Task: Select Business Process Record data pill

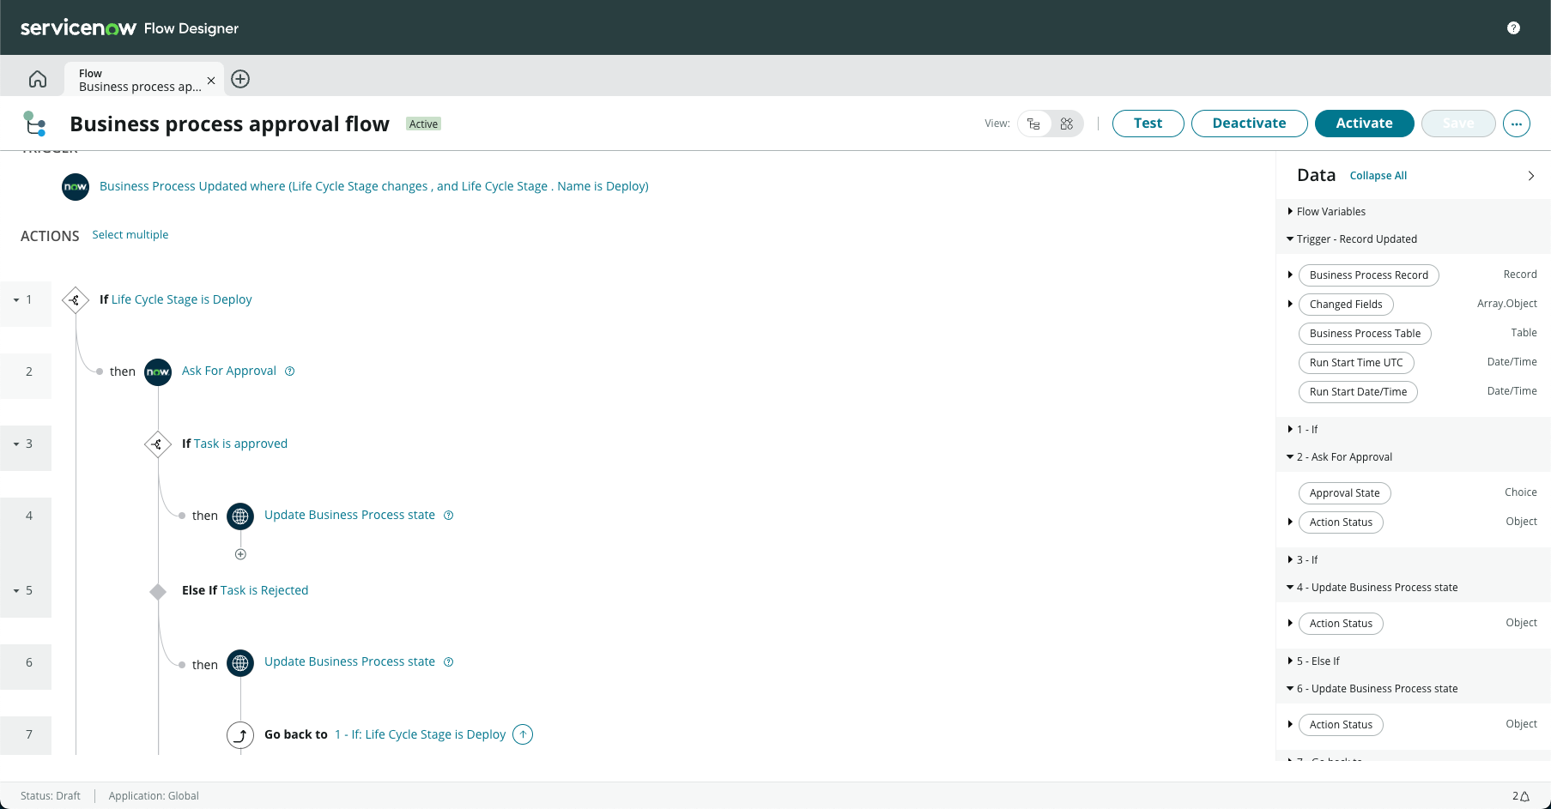Action: point(1369,275)
